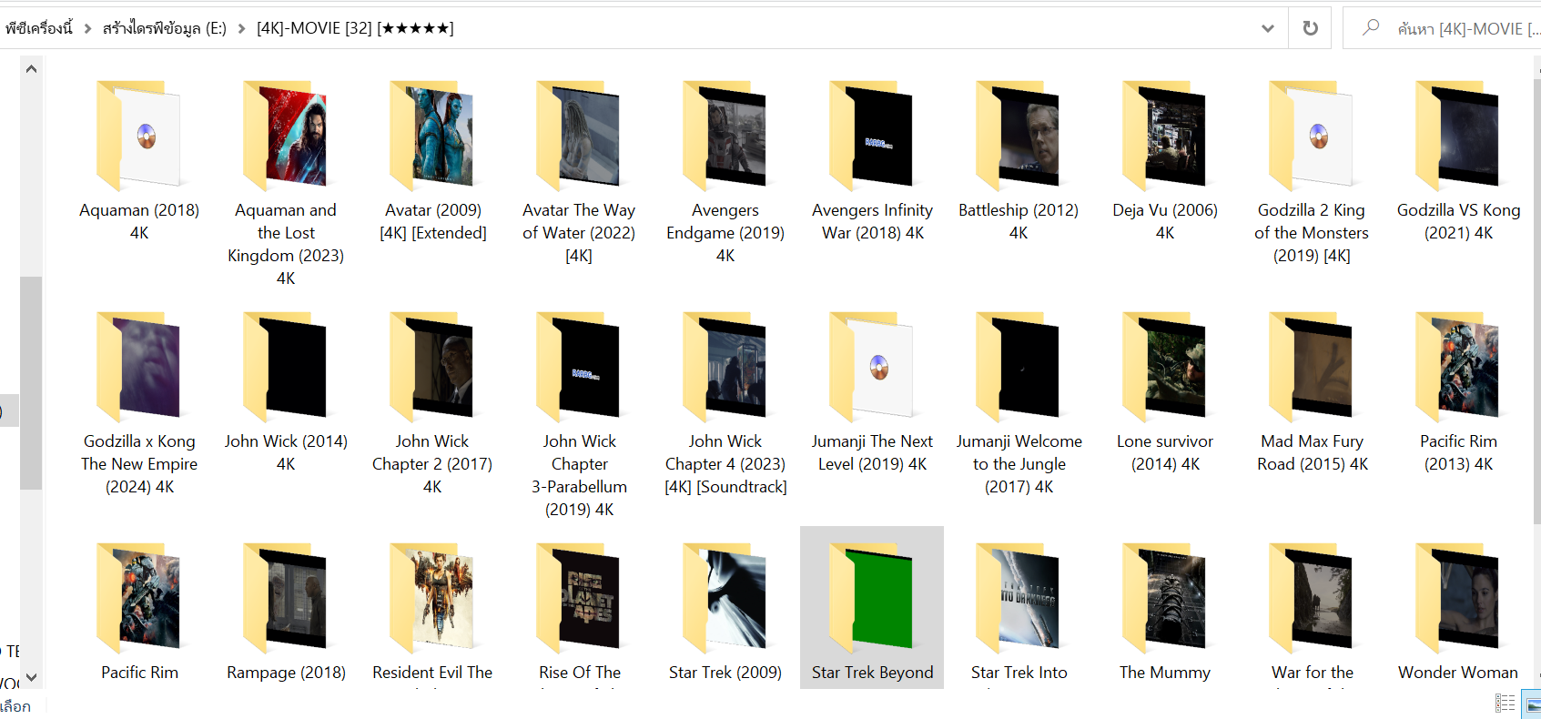Click navigation pane scrollbar thumb
The image size is (1541, 719).
(31, 382)
